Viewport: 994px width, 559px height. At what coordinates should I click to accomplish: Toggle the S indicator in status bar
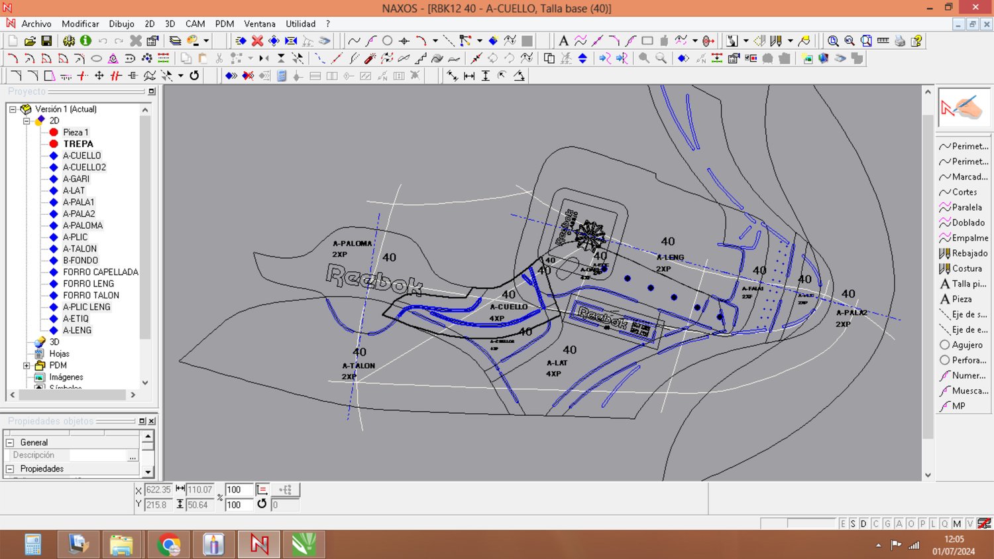click(853, 524)
